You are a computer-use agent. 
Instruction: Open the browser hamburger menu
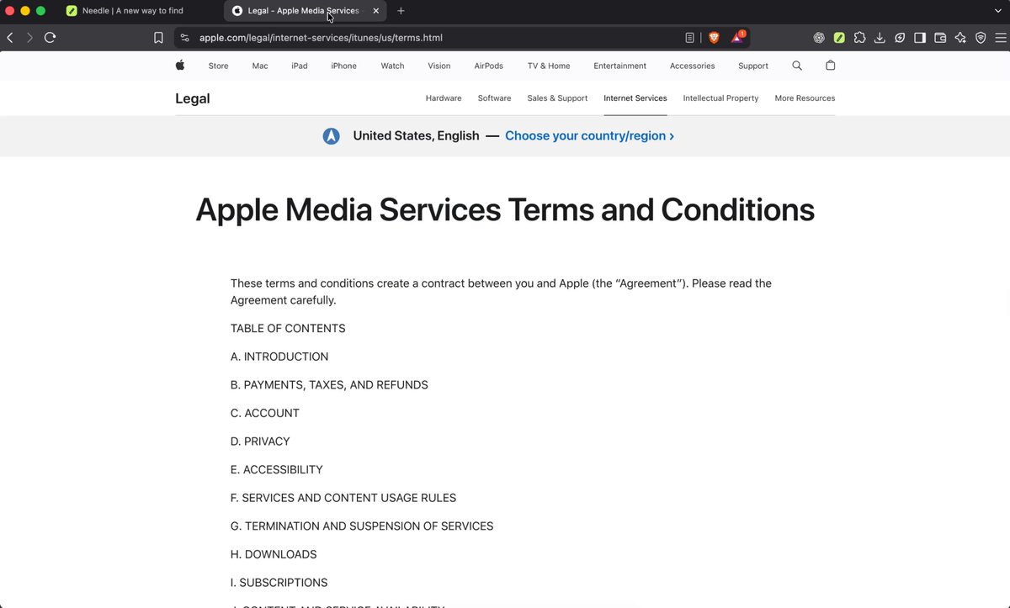pyautogui.click(x=1000, y=38)
